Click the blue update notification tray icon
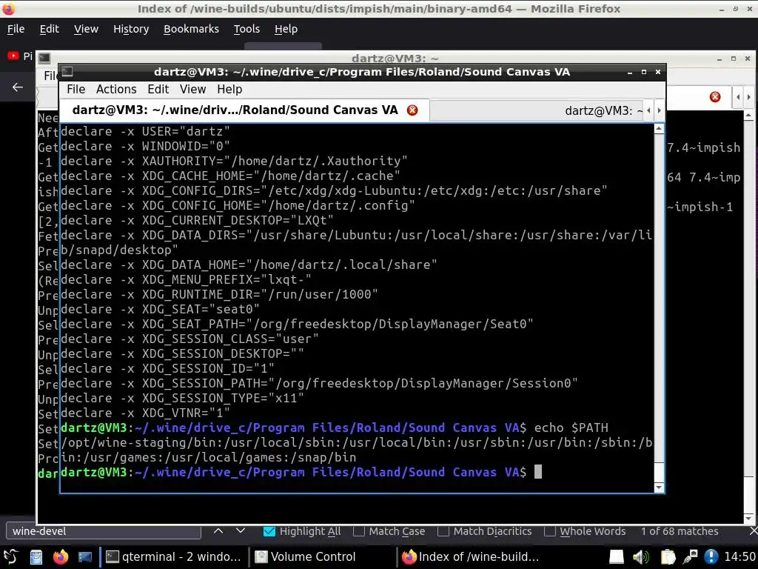The image size is (758, 569). coord(711,557)
